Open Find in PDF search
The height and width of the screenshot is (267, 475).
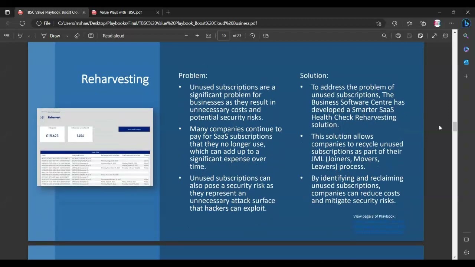click(x=384, y=36)
